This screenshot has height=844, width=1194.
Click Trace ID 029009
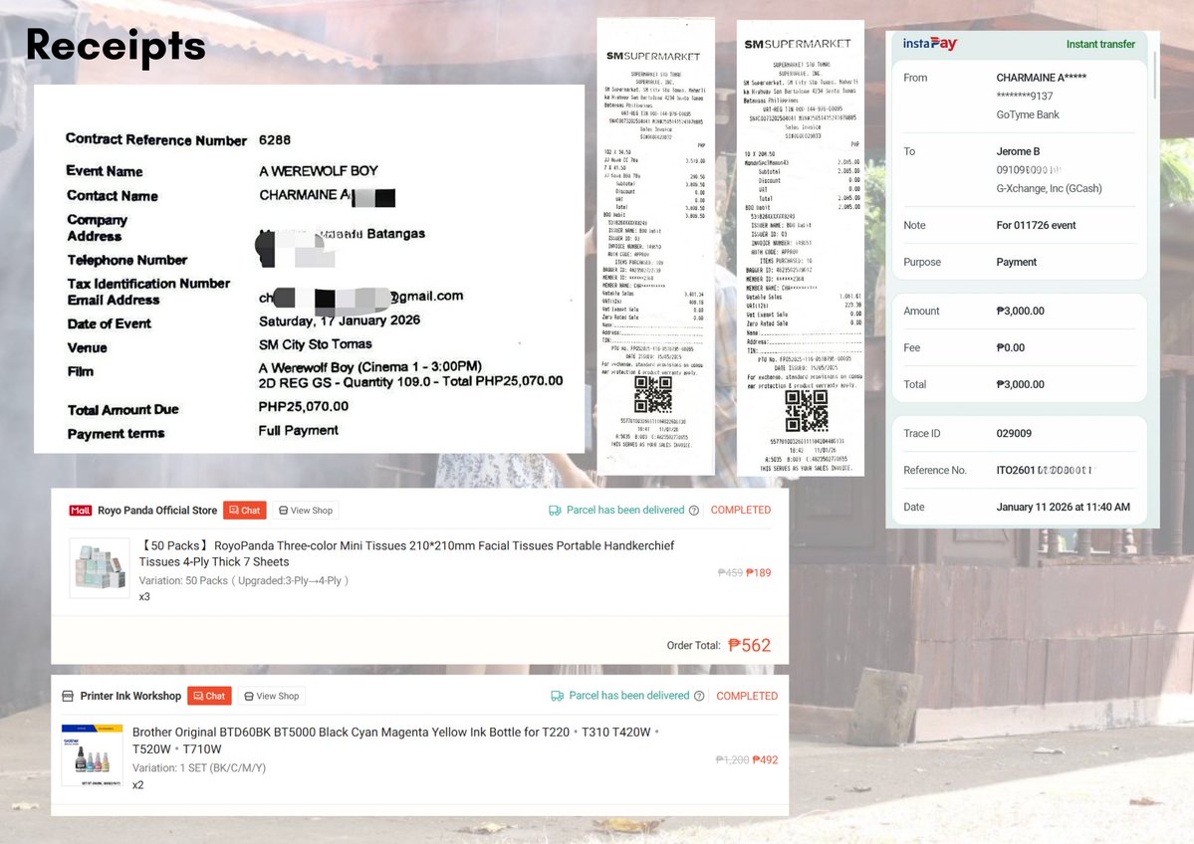tap(1014, 433)
